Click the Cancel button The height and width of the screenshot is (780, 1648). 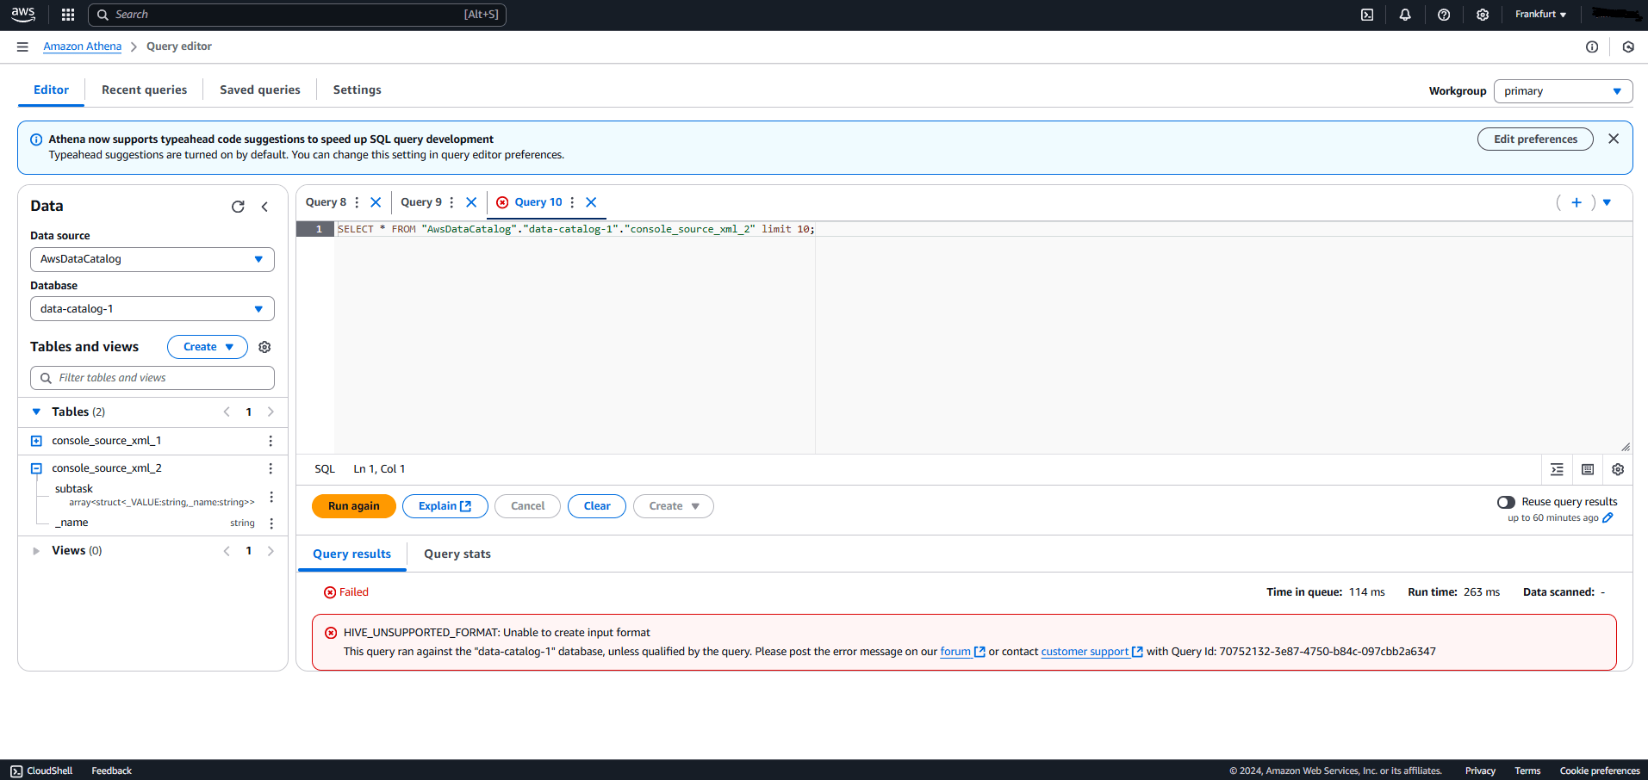point(527,506)
